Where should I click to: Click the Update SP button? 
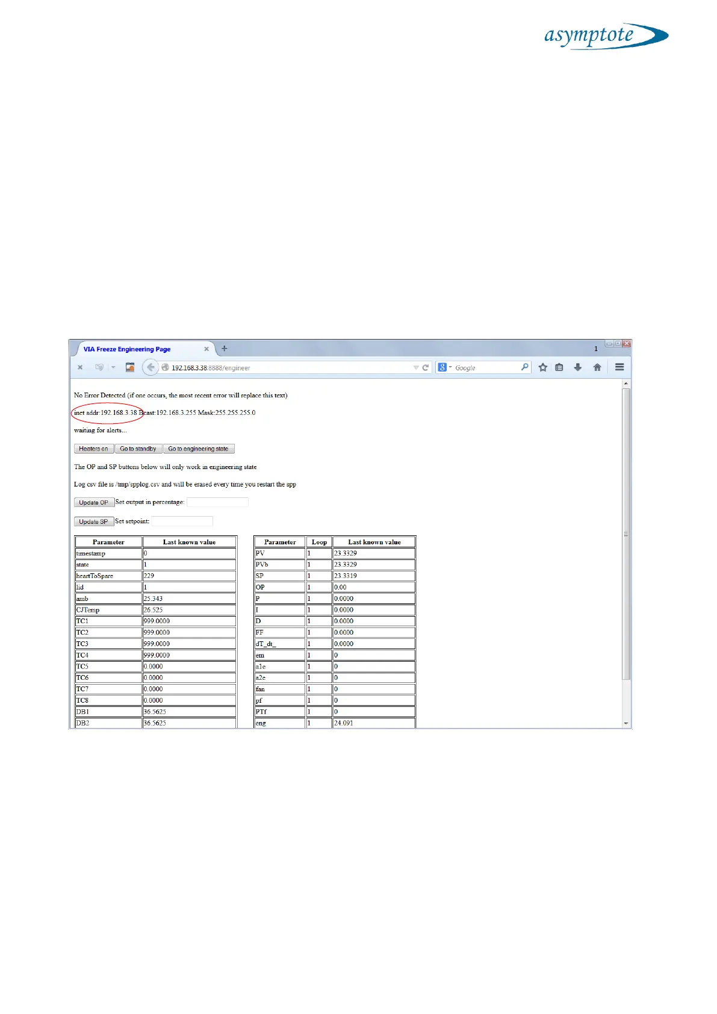pos(94,521)
